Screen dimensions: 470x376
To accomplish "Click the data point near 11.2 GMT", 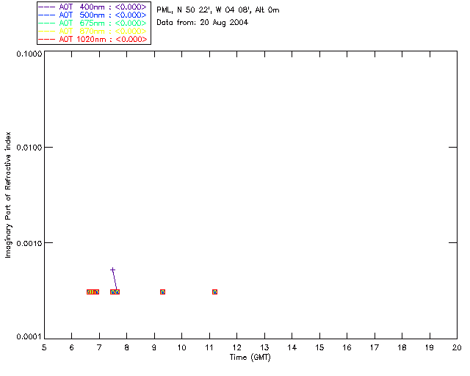I will tap(214, 292).
